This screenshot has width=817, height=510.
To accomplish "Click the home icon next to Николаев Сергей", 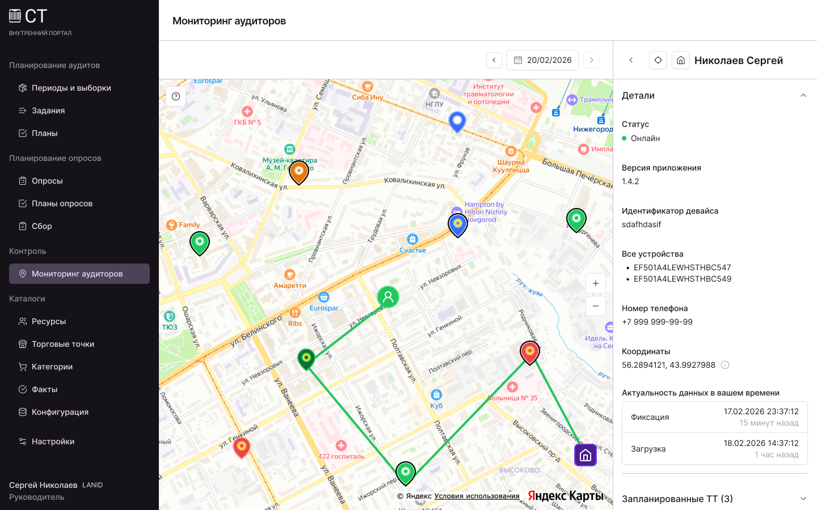I will click(x=681, y=60).
